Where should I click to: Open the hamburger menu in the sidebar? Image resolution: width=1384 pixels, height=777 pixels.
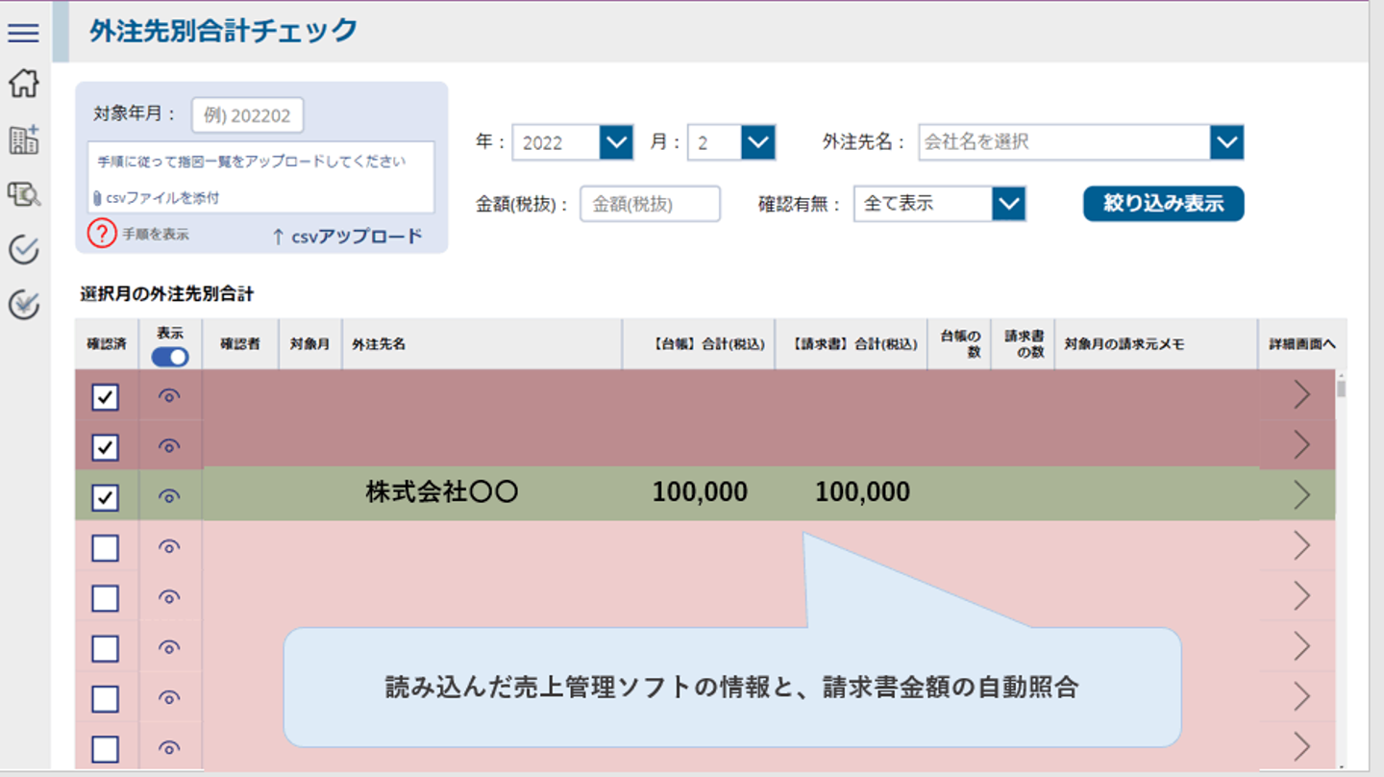point(23,33)
